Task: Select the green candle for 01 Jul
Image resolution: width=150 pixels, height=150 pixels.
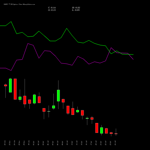Action: (34, 99)
